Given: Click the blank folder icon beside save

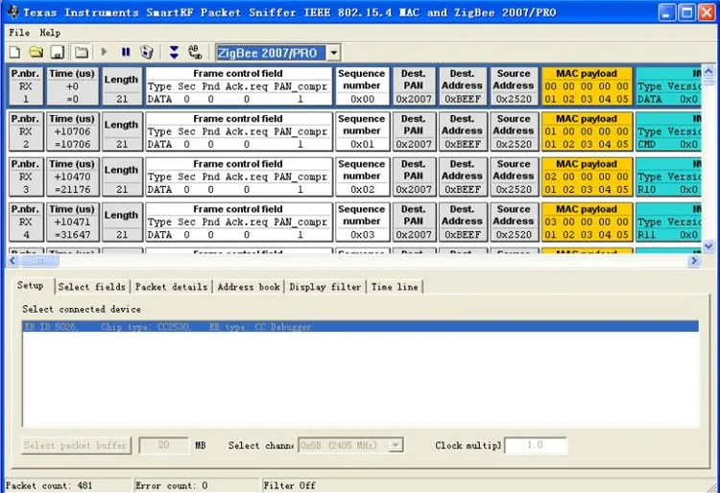Looking at the screenshot, I should point(82,52).
